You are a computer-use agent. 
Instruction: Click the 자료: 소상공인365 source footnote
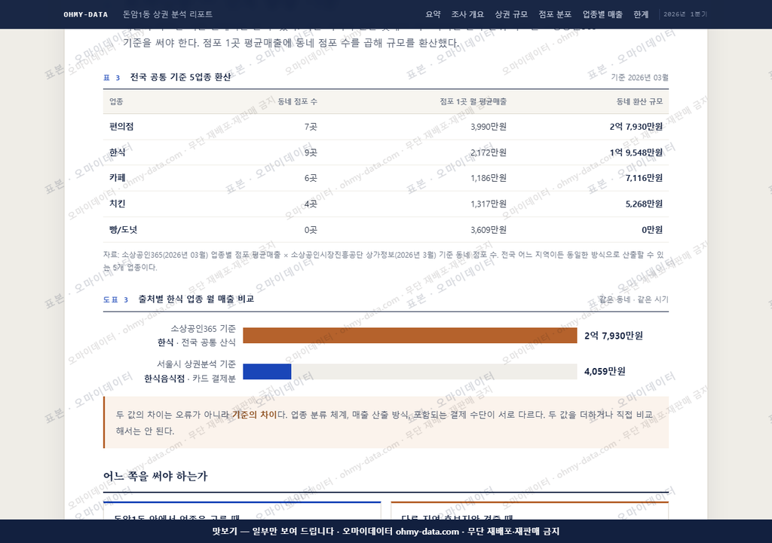(383, 261)
